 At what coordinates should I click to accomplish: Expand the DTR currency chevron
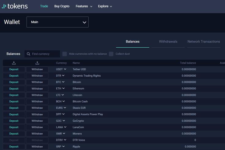(x=63, y=75)
